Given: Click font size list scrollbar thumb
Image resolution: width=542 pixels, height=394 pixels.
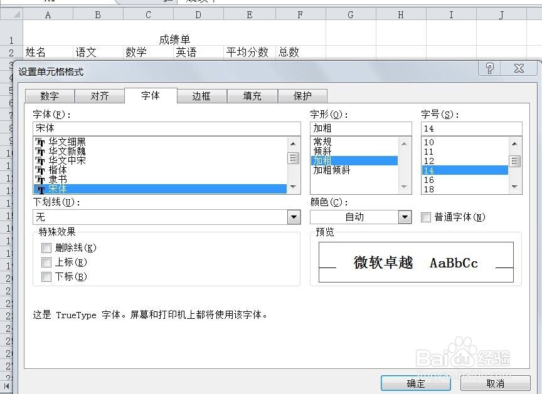Looking at the screenshot, I should (514, 161).
